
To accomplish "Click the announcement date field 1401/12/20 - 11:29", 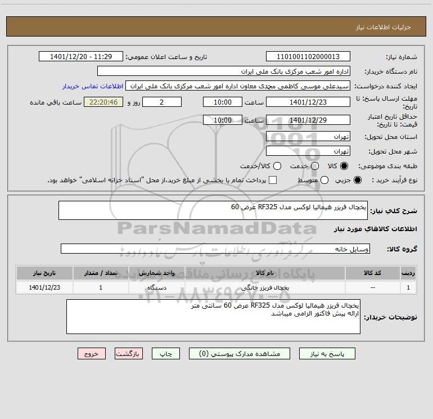I will 81,56.
